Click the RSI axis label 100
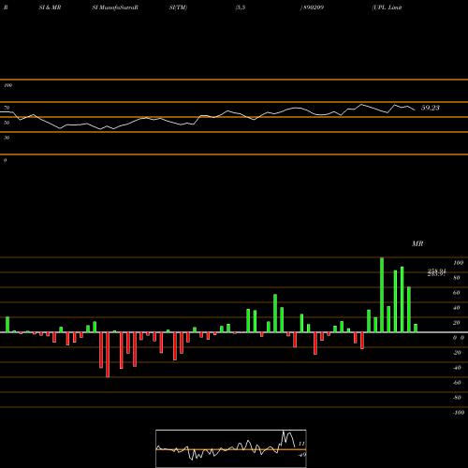Viewport: 468px width, 468px height. coord(7,85)
